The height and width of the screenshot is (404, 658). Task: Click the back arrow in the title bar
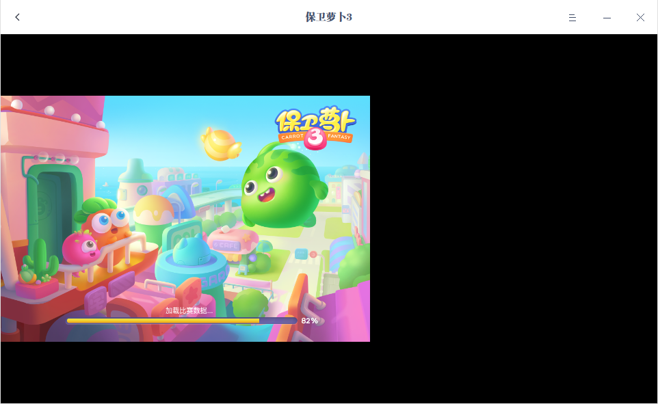[x=17, y=17]
